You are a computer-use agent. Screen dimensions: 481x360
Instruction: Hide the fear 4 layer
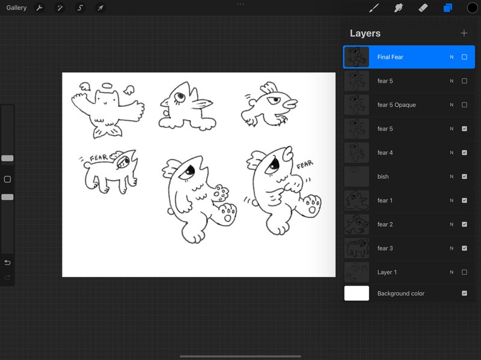[464, 153]
